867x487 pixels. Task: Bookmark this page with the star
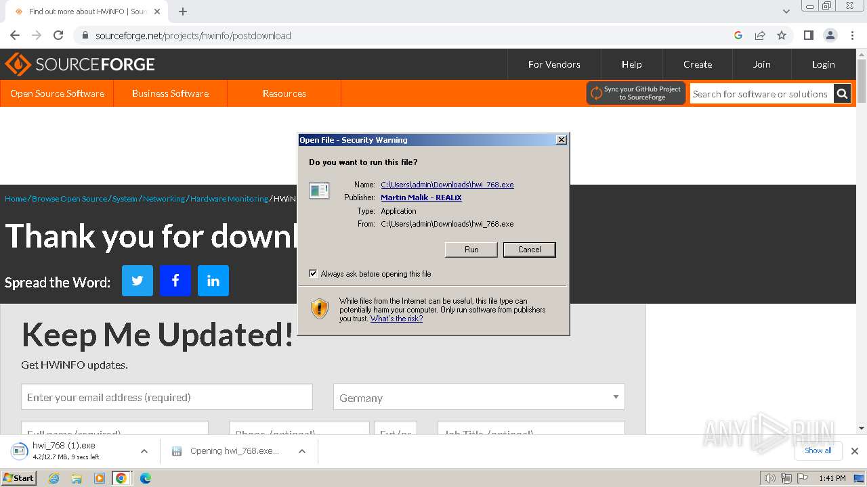782,35
